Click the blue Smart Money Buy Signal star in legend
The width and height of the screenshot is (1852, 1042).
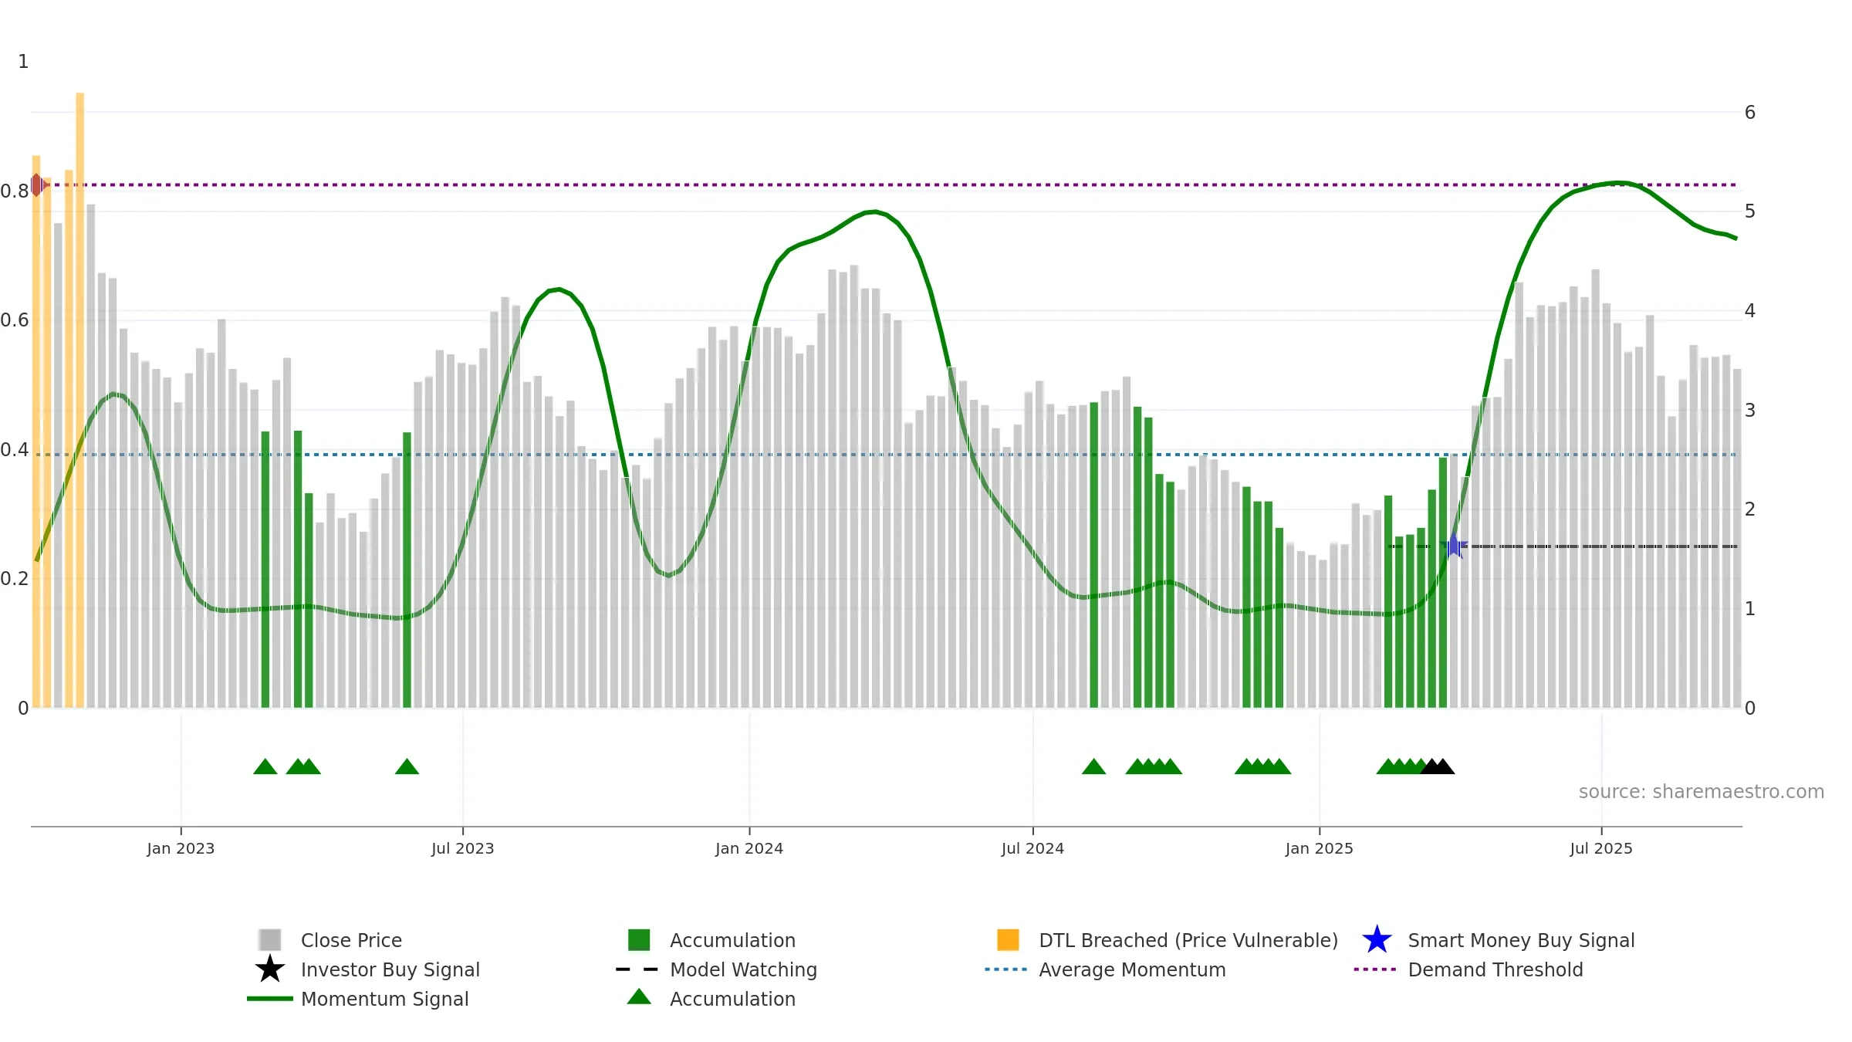[x=1377, y=940]
